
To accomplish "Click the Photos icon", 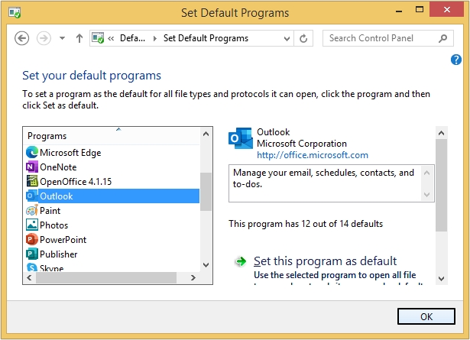I will [32, 225].
